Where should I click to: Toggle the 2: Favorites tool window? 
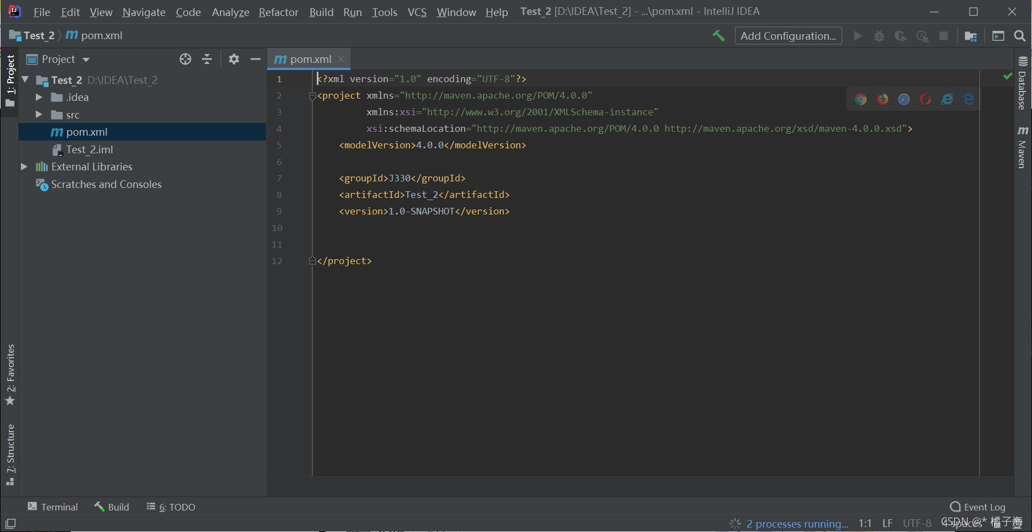[x=10, y=375]
